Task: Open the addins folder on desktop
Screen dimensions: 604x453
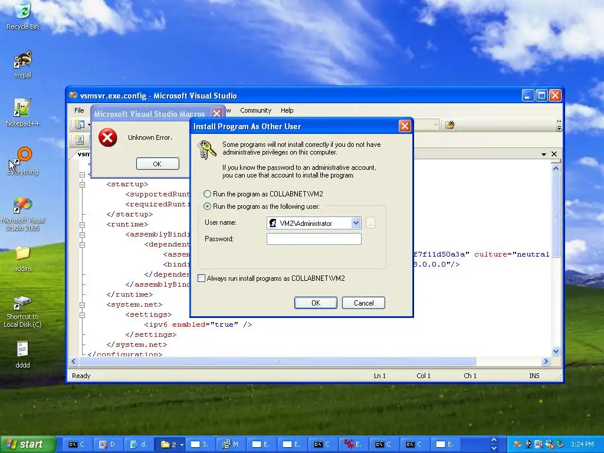Action: 23,258
